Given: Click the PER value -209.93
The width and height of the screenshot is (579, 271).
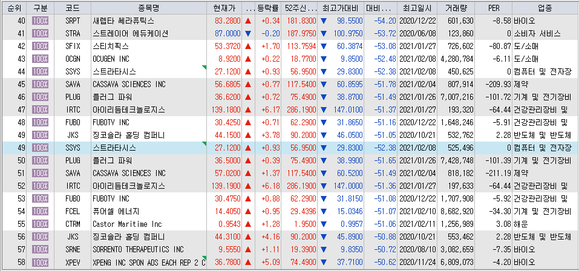Looking at the screenshot, I should point(498,84).
